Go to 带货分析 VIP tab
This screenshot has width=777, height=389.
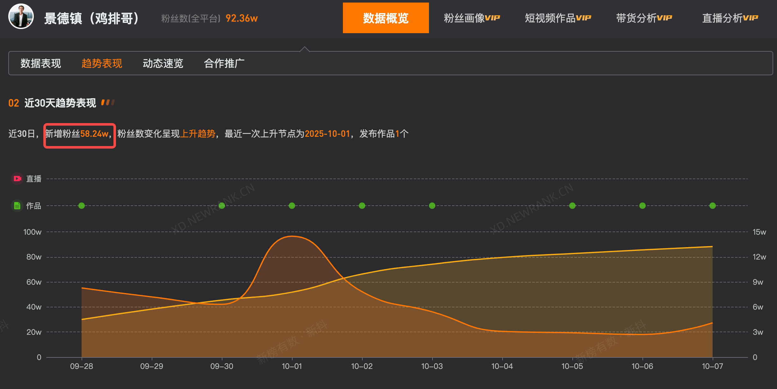(644, 18)
